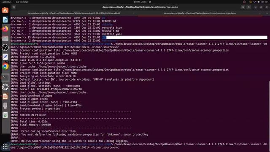Launch OBS Studio from the dock
This screenshot has height=152, width=270.
pyautogui.click(x=5, y=48)
